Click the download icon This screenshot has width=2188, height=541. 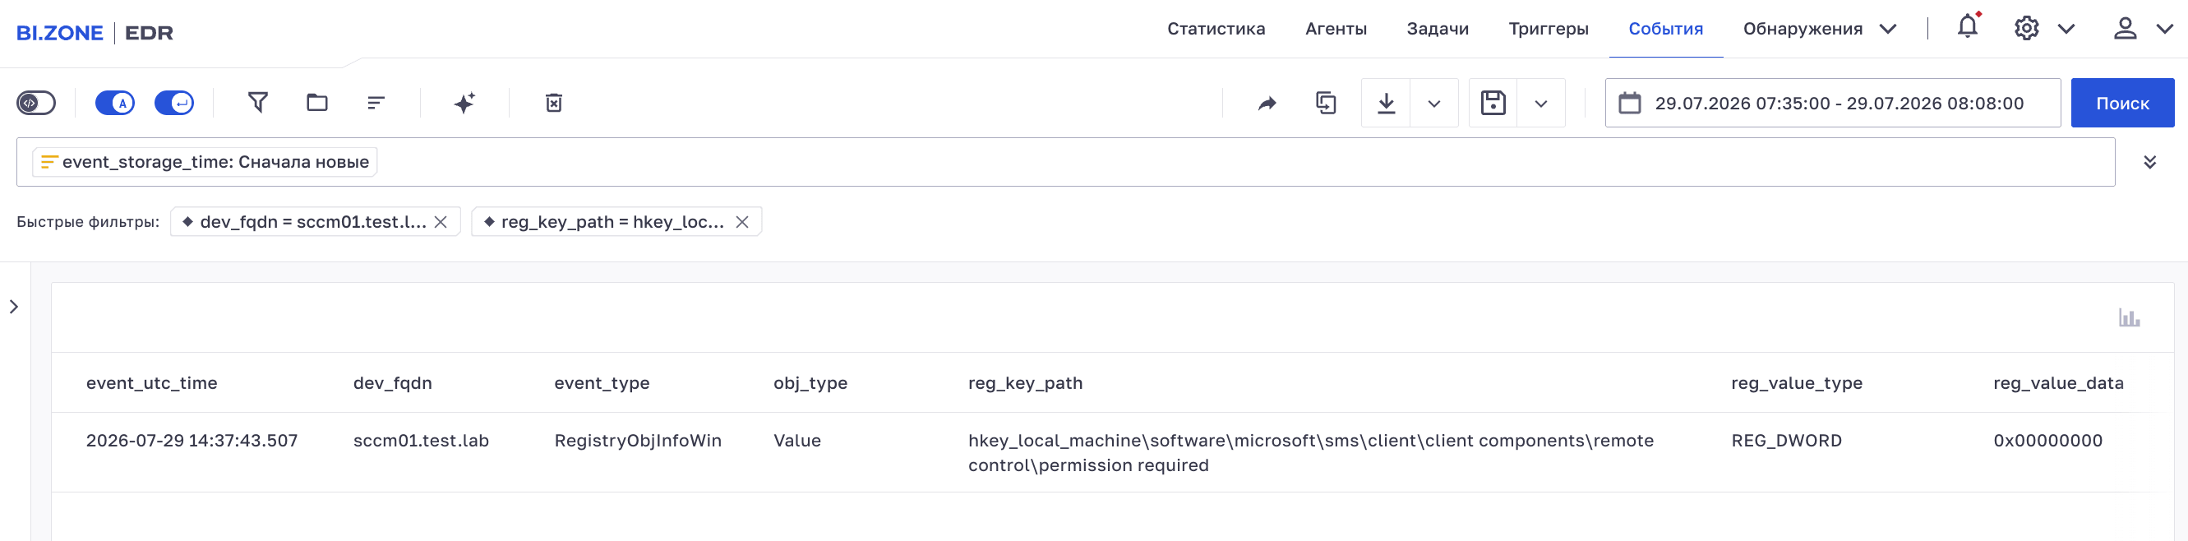[x=1386, y=103]
